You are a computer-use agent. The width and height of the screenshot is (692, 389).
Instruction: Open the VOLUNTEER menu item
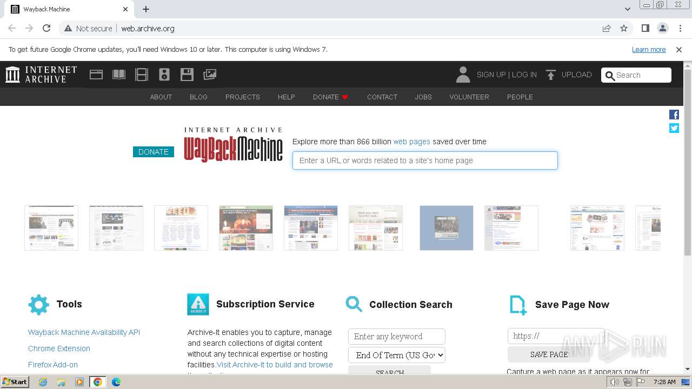click(x=469, y=97)
